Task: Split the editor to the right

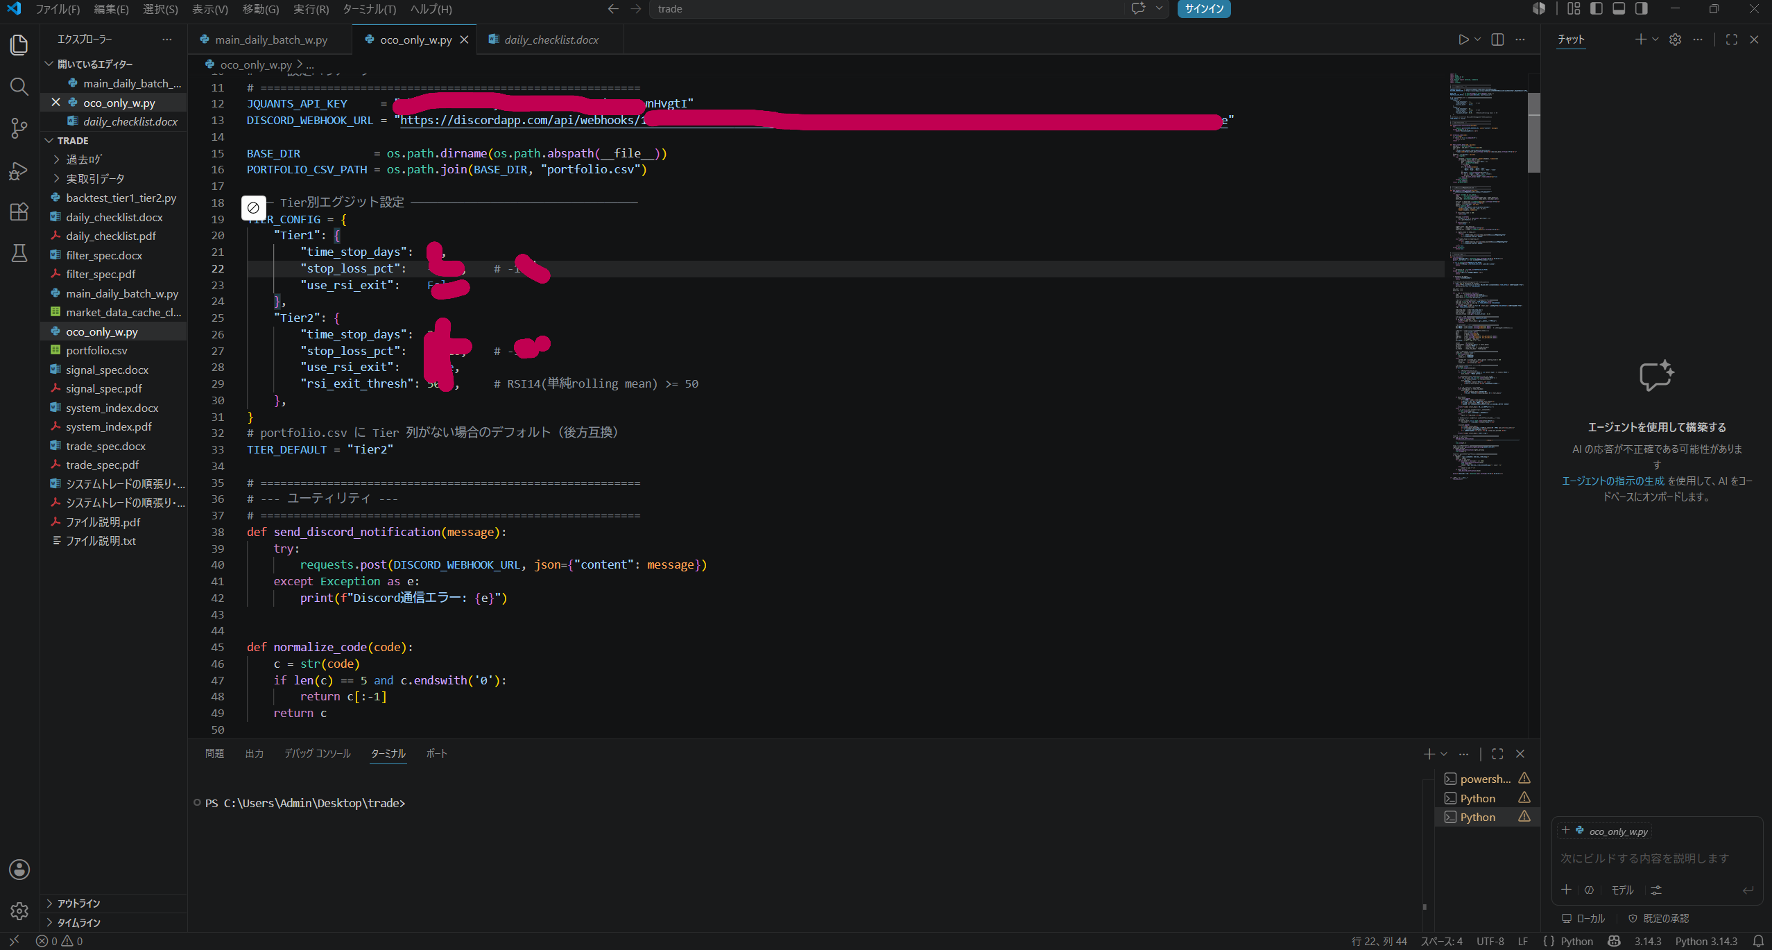Action: (x=1497, y=40)
